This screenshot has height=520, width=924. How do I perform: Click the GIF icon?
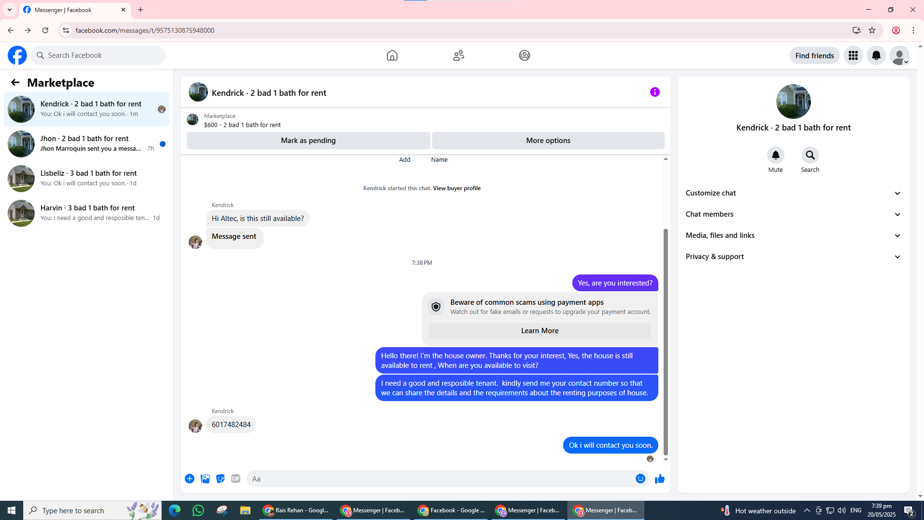point(235,479)
